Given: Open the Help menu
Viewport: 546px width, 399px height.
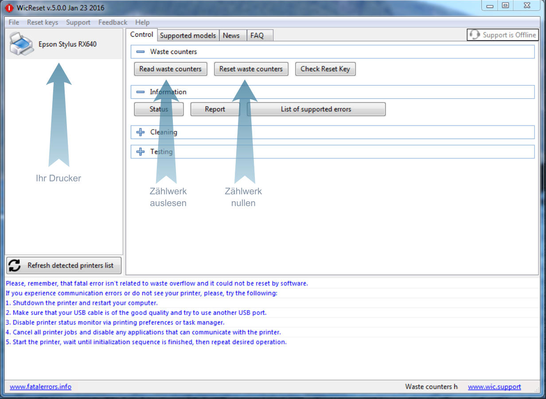Looking at the screenshot, I should (142, 22).
